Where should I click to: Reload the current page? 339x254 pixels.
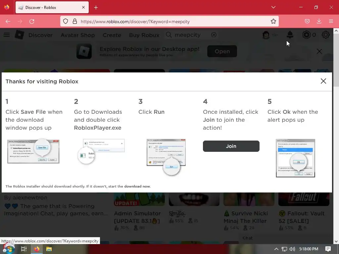pos(32,21)
